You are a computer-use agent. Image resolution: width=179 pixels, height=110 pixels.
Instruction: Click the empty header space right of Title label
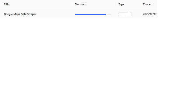pyautogui.click(x=39, y=4)
